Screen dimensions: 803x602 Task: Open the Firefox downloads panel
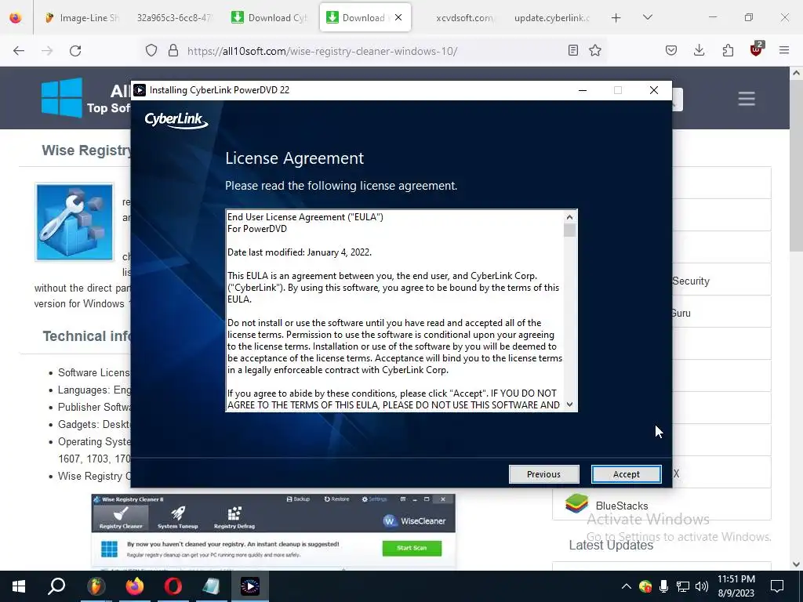point(699,51)
